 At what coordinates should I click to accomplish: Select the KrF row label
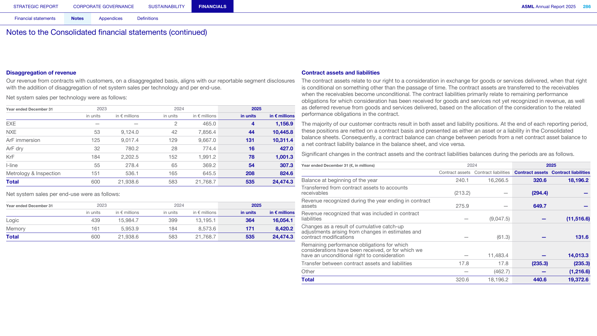[x=10, y=157]
